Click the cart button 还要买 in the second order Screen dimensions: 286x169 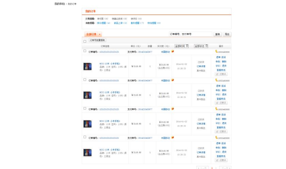221,103
